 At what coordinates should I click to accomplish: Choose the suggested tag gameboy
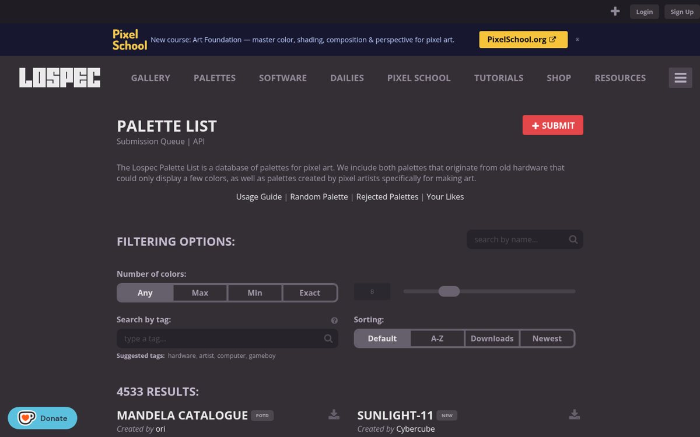click(x=262, y=355)
